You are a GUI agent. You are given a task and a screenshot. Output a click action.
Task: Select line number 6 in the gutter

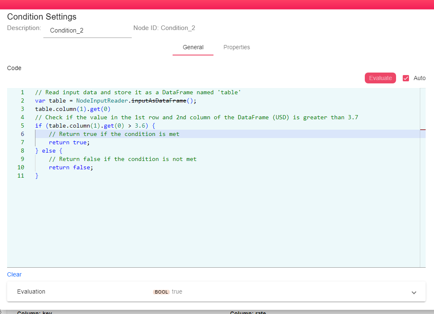click(x=22, y=134)
